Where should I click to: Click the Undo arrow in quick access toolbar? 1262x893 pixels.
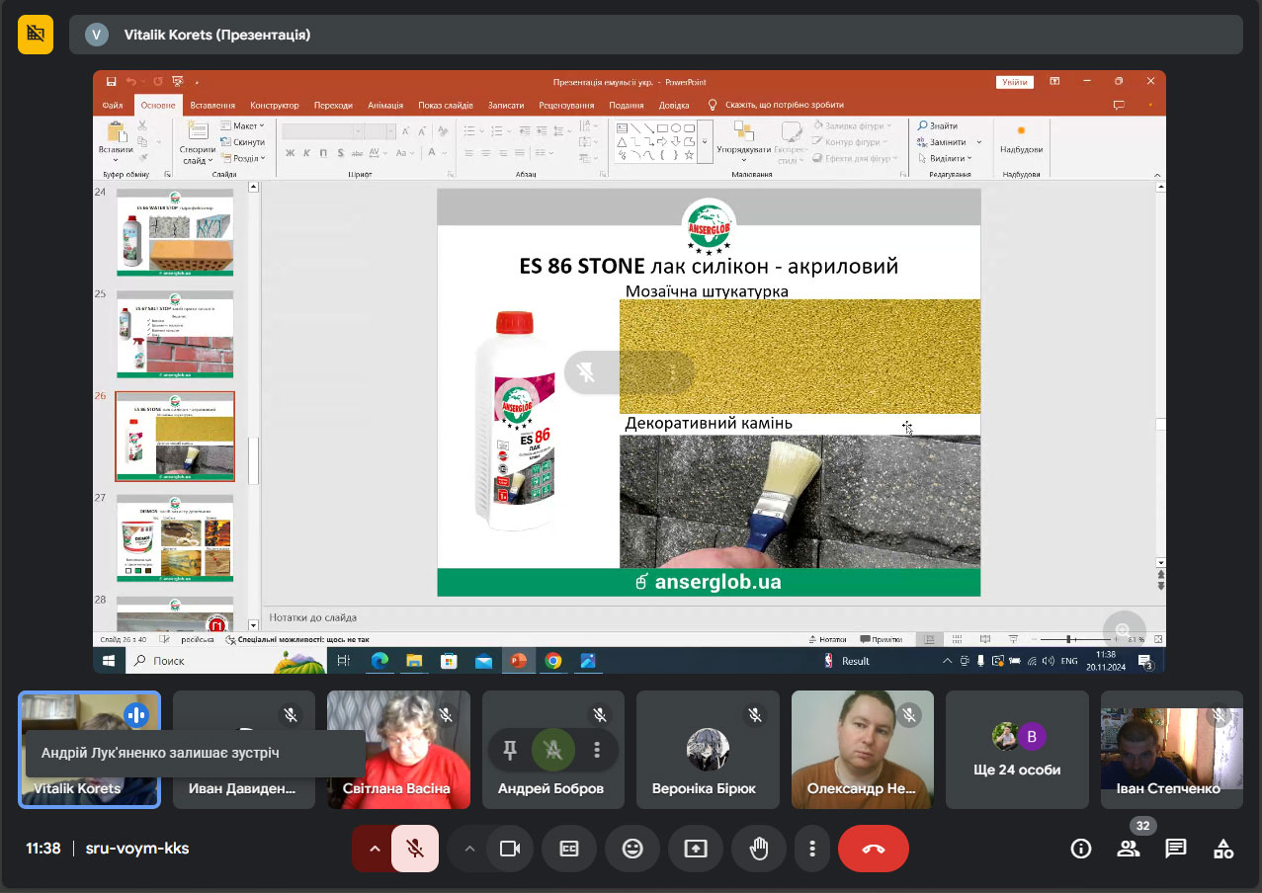[129, 81]
